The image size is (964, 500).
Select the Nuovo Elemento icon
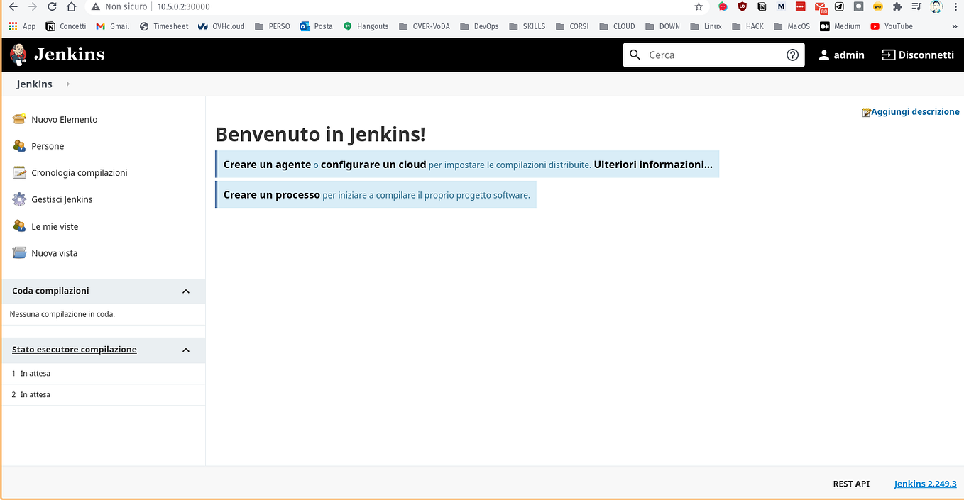19,119
